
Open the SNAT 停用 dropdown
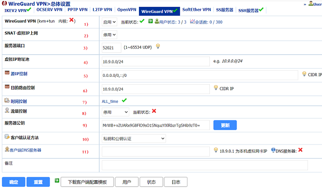pyautogui.click(x=110, y=35)
